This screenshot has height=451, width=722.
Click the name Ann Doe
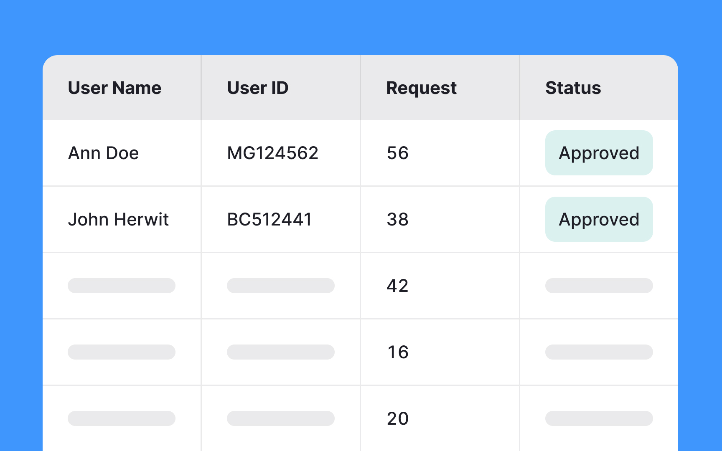point(103,153)
